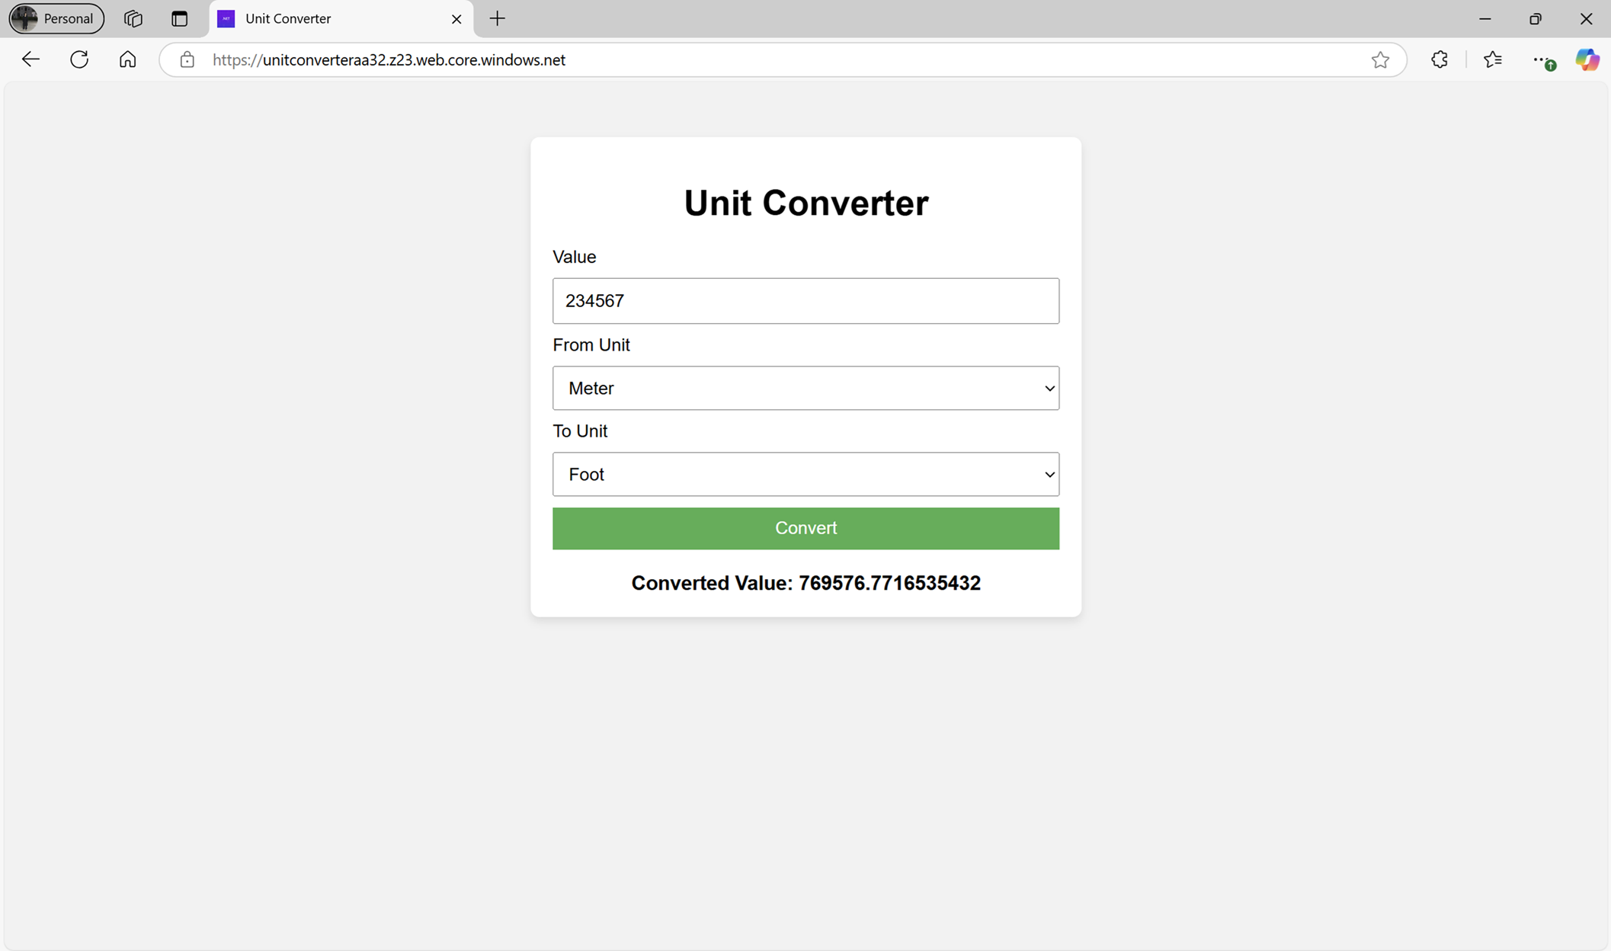
Task: Open a new browser tab
Action: coord(498,18)
